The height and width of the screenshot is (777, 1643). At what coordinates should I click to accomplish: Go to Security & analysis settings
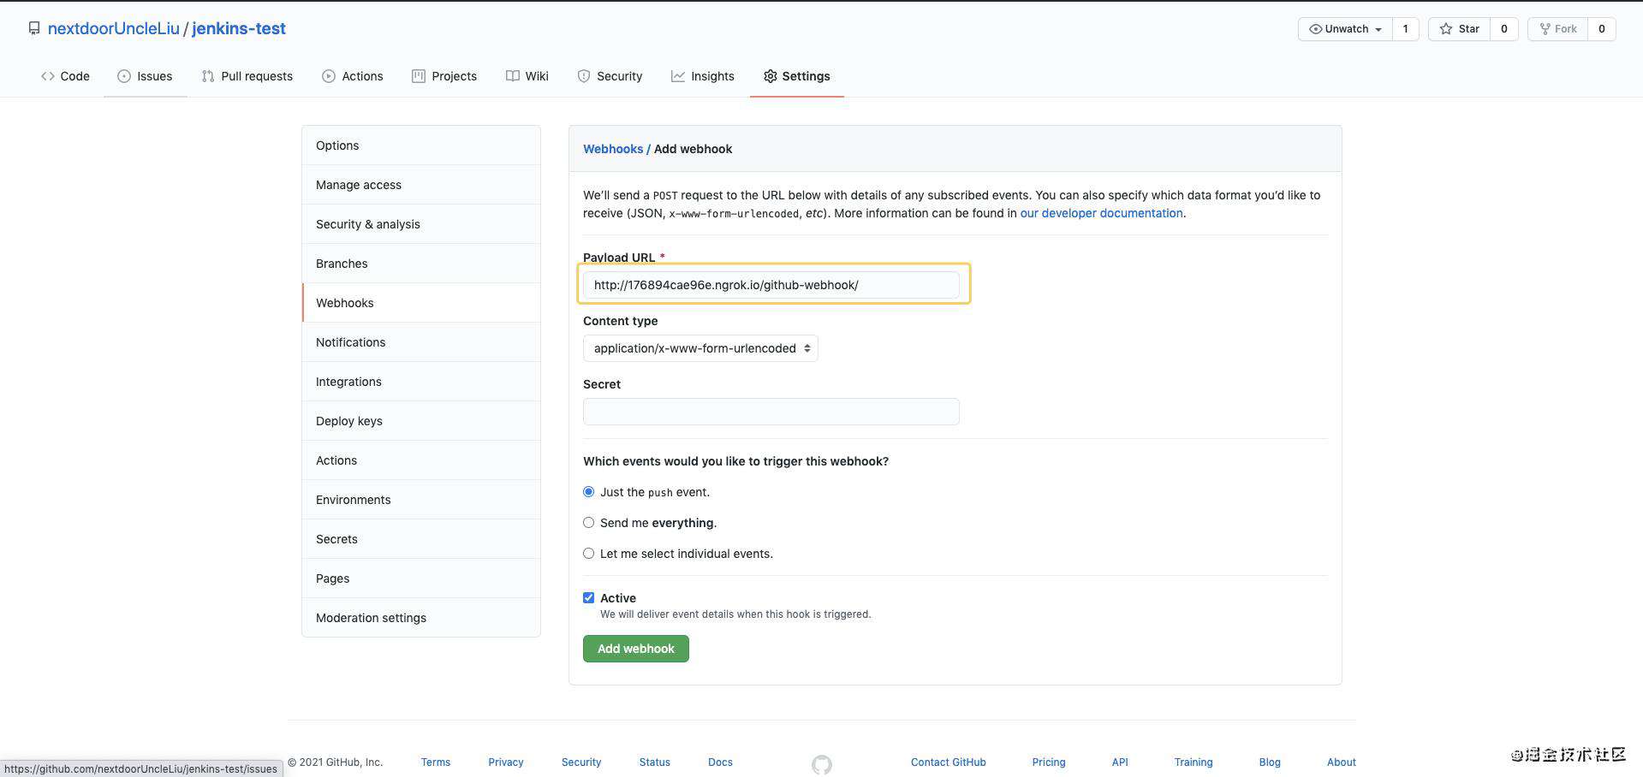[x=421, y=224]
